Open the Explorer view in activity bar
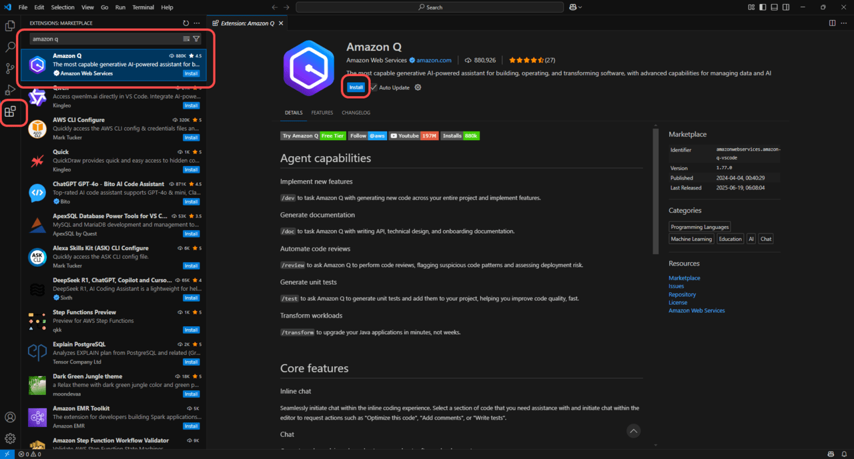This screenshot has height=459, width=854. coord(10,26)
